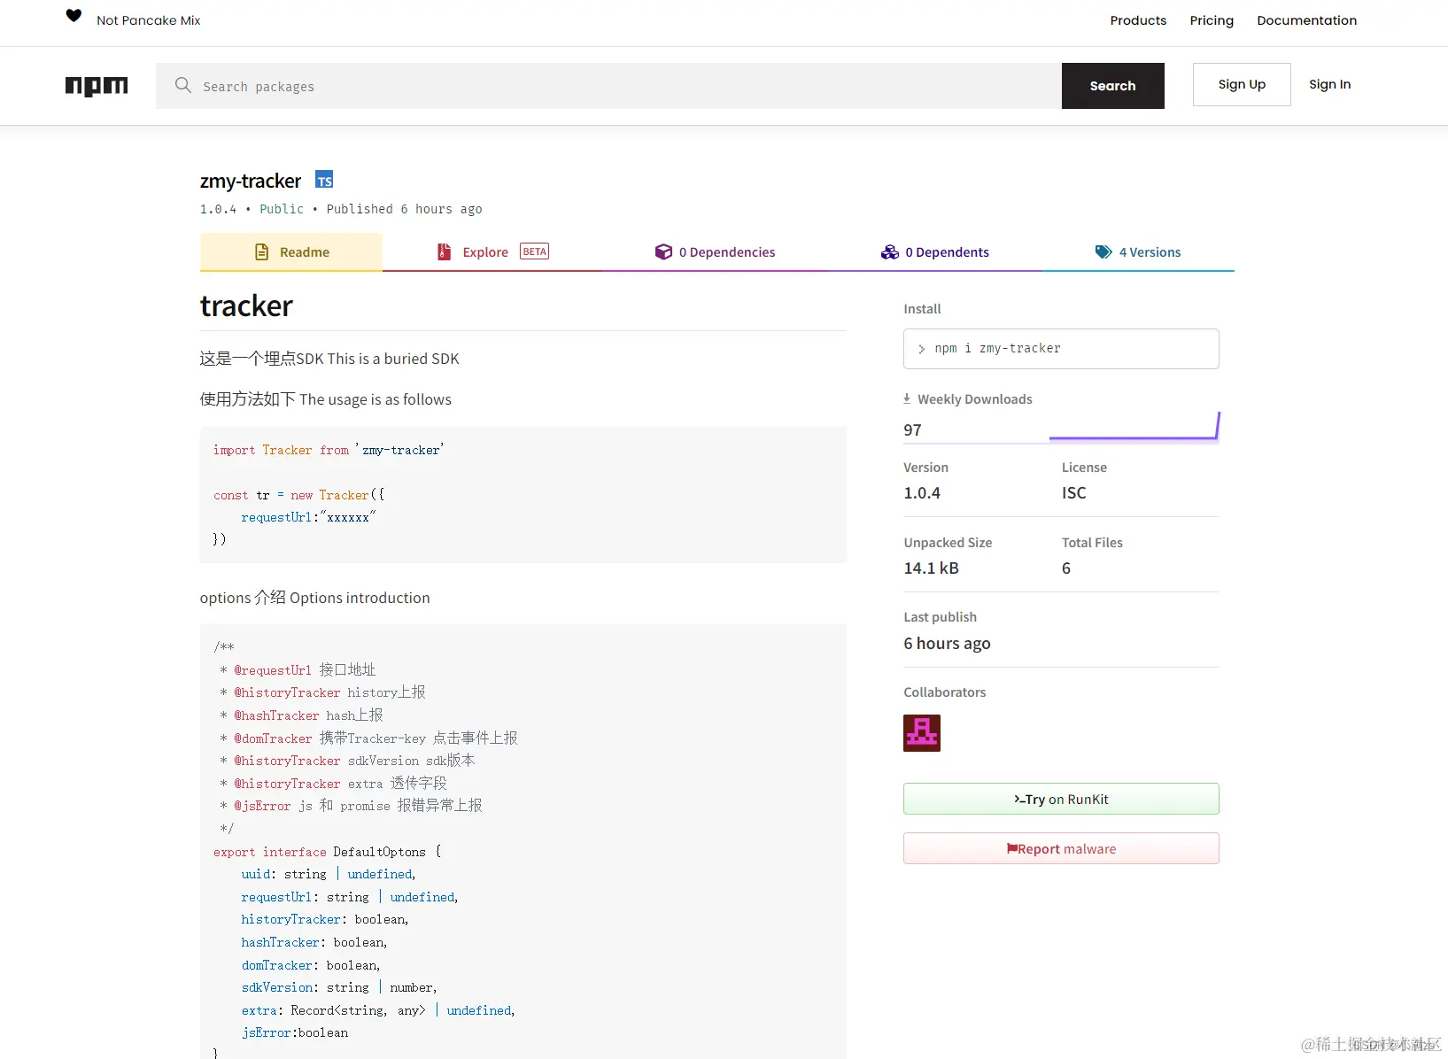Image resolution: width=1448 pixels, height=1059 pixels.
Task: Click the 'options 介绍 Options introduction' text
Action: pos(314,598)
